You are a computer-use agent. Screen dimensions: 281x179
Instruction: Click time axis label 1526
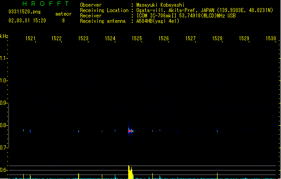coord(164,38)
